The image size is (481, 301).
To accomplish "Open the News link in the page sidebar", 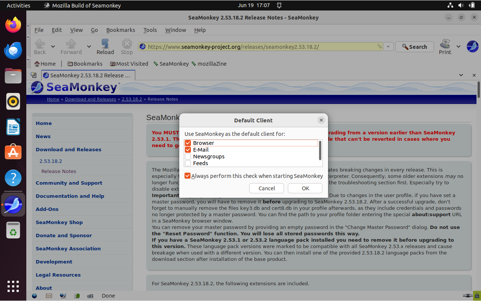I will (43, 137).
